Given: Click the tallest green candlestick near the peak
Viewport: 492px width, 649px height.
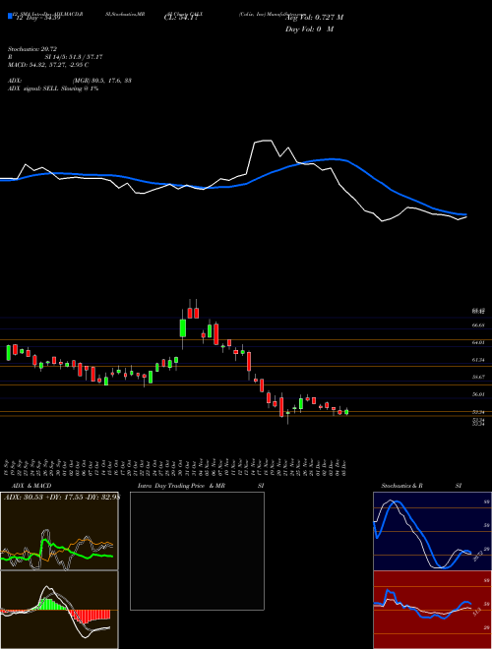Looking at the screenshot, I should pos(183,327).
